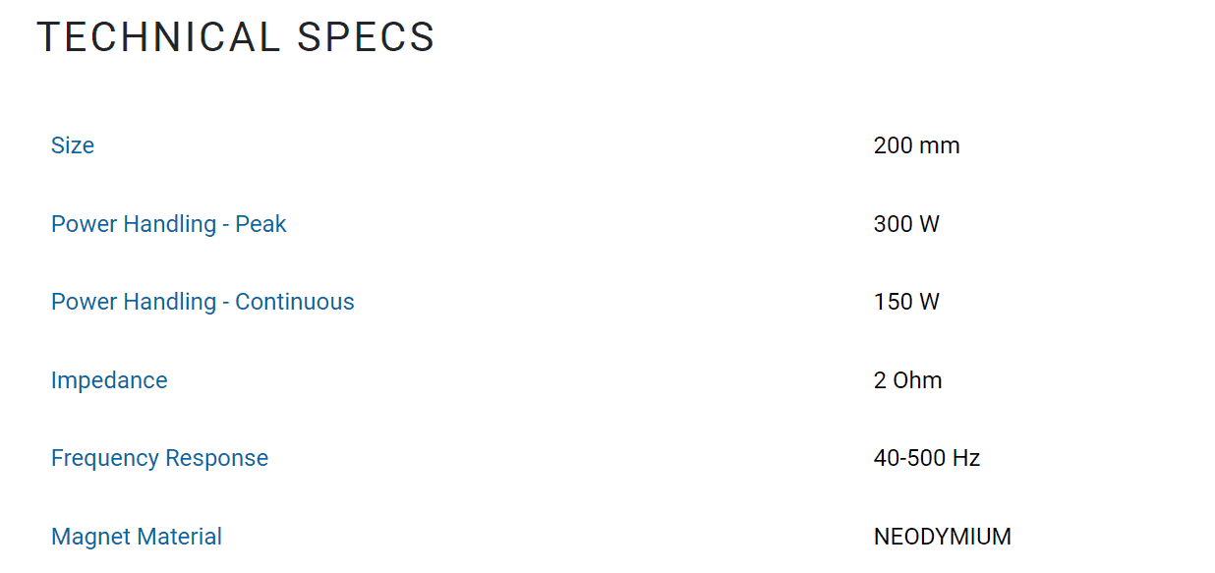Select the 2 Ohm impedance value
The width and height of the screenshot is (1215, 573).
[907, 380]
